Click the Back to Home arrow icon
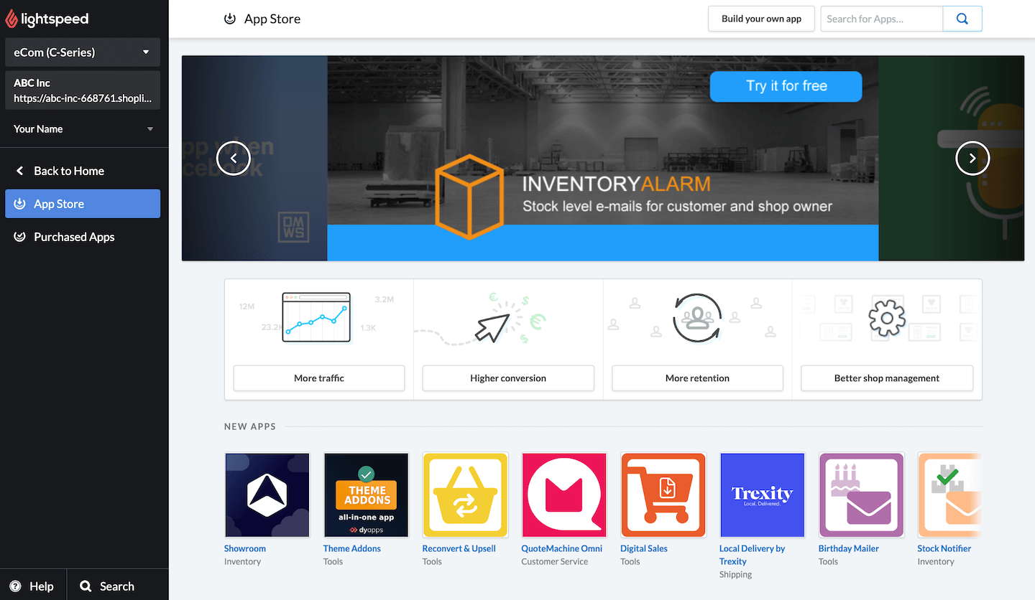Screen dimensions: 1035x600 click(19, 171)
